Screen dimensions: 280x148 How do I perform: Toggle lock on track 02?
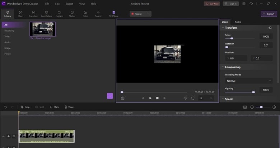(x=8, y=137)
